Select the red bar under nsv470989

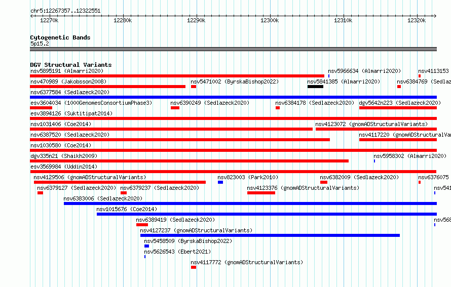(x=108, y=87)
